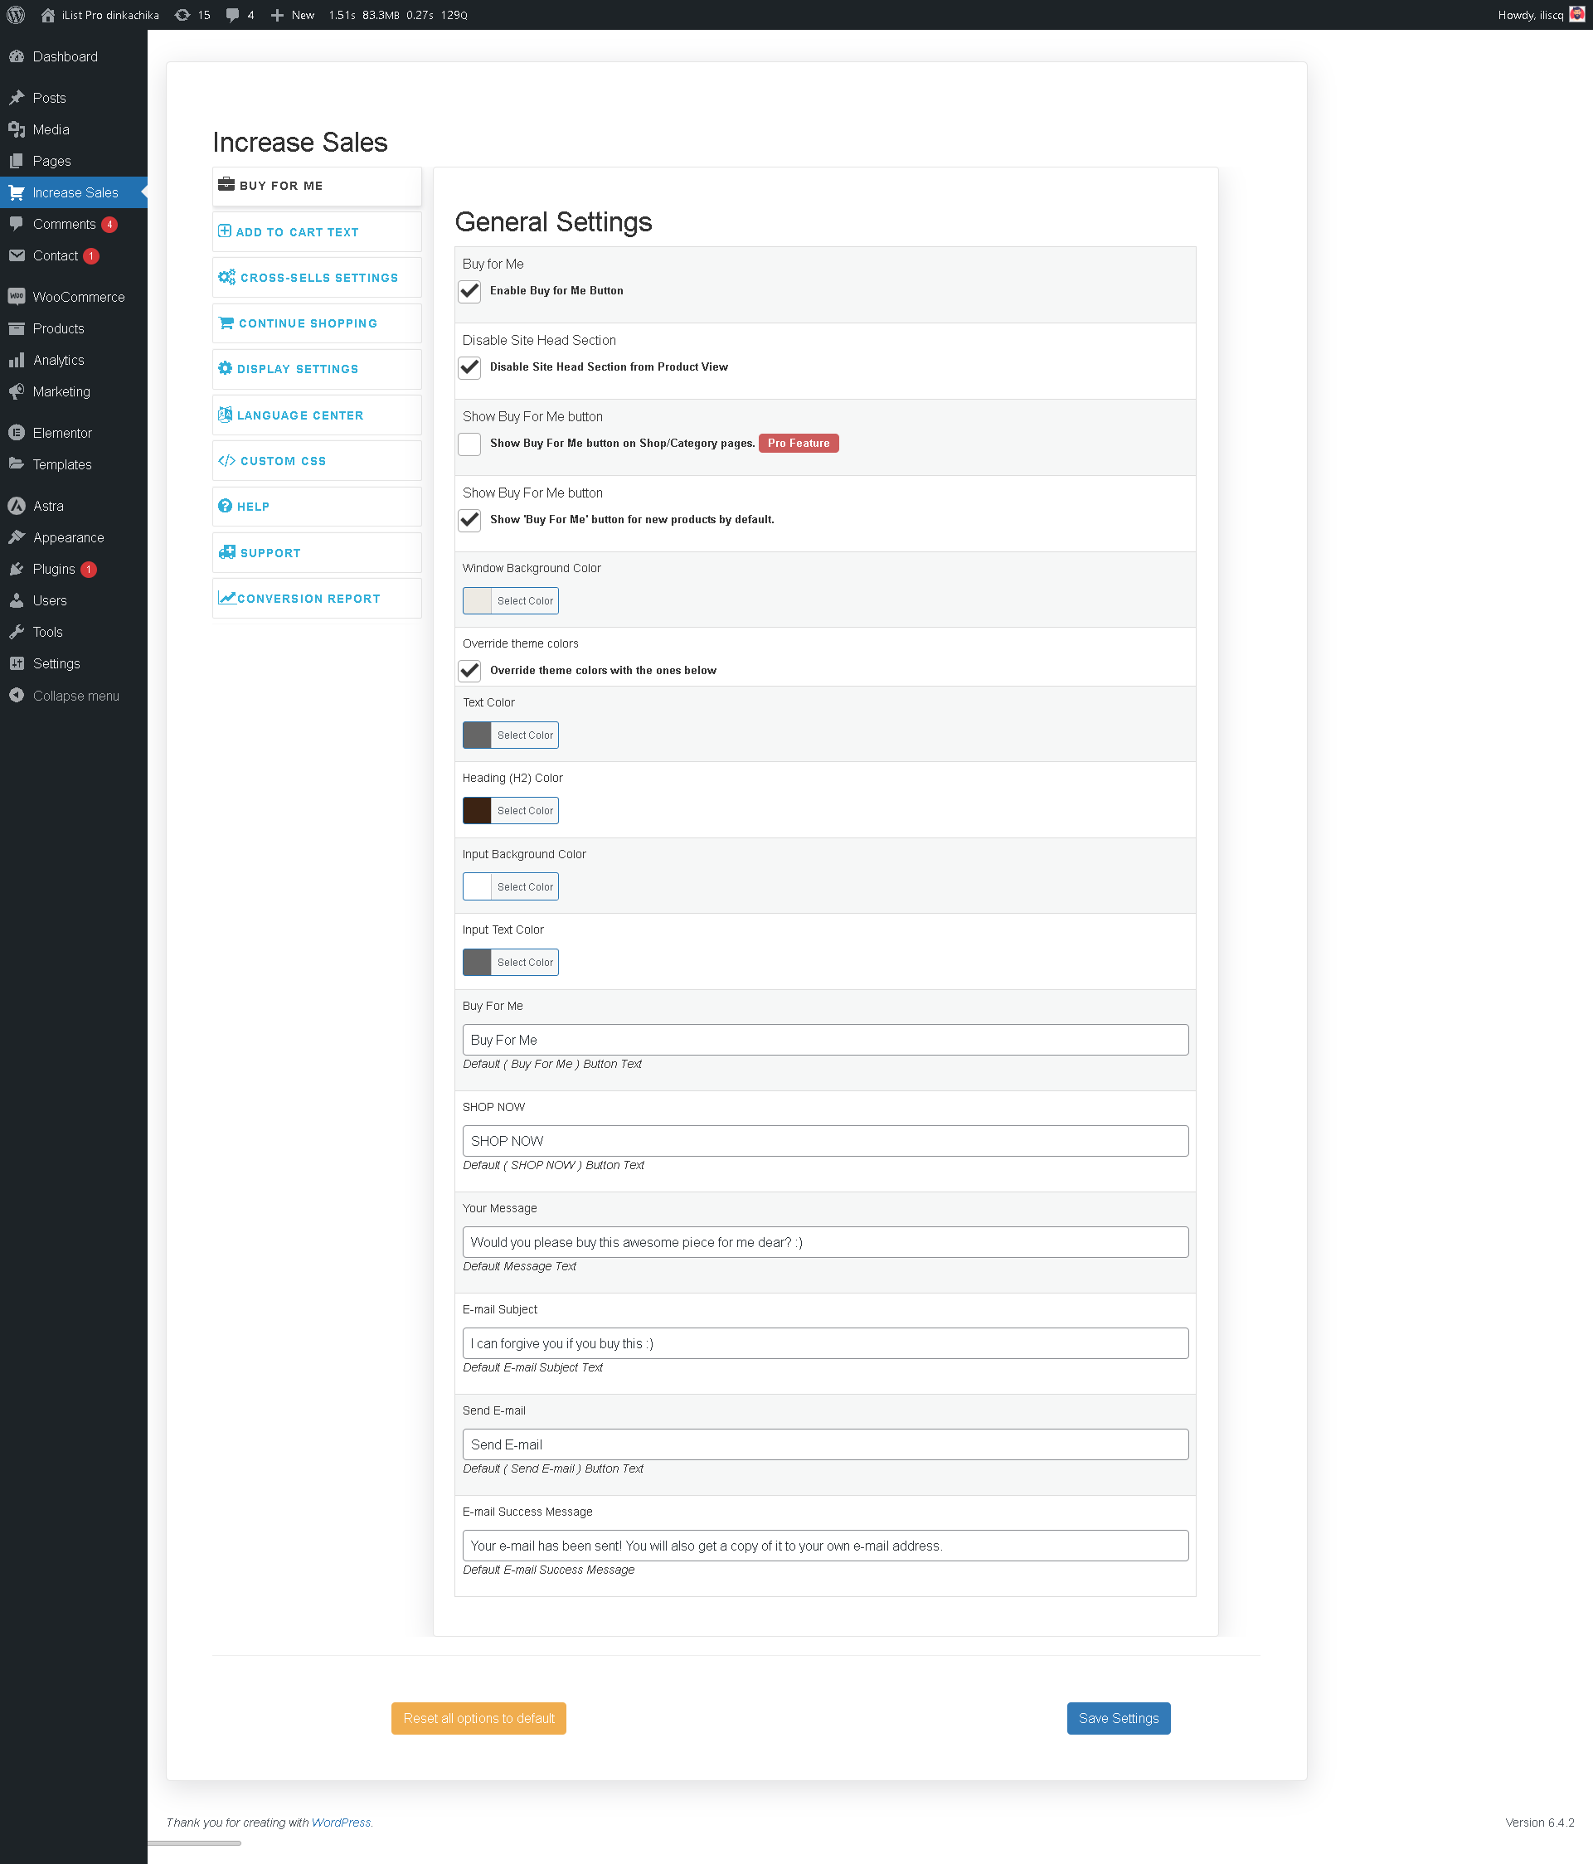1593x1864 pixels.
Task: Open the New content dropdown in admin bar
Action: 294,14
